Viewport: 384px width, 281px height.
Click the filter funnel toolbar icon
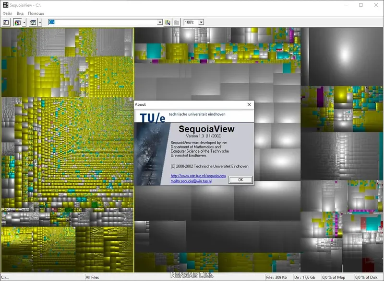[33, 22]
